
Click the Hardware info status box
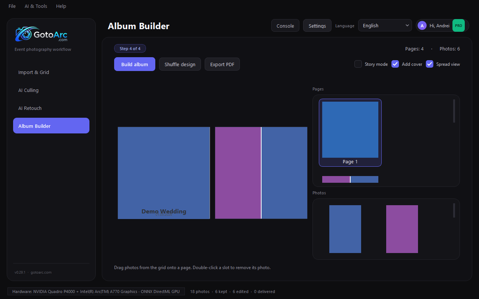coord(96,292)
